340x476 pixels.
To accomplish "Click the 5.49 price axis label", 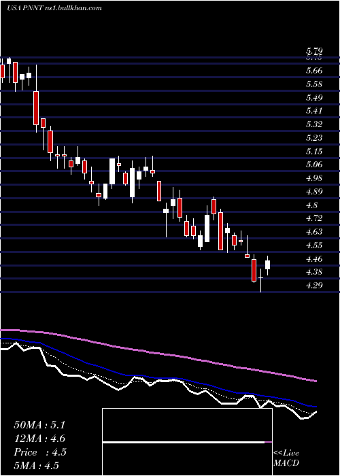I will (314, 98).
